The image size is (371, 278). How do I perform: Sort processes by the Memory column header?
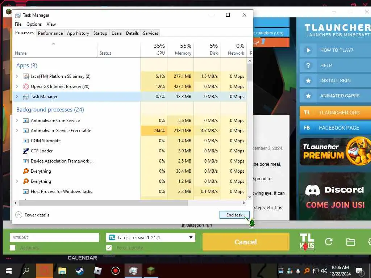[x=180, y=49]
